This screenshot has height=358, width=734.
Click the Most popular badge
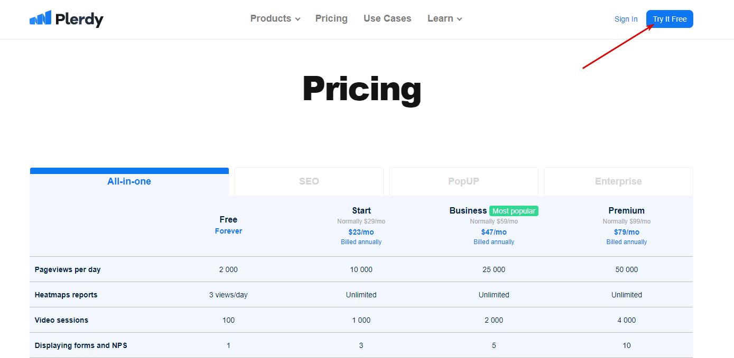(x=514, y=211)
